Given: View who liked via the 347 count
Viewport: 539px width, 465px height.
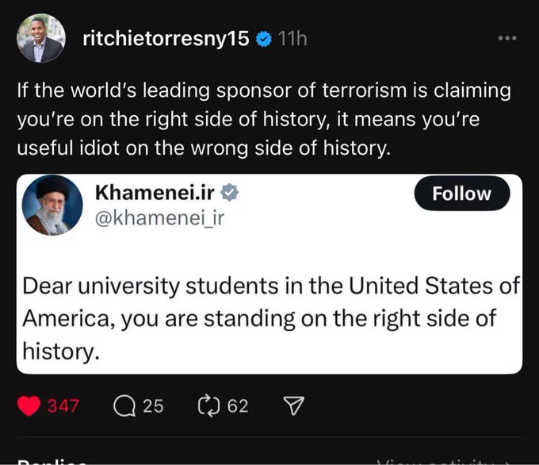Looking at the screenshot, I should 63,406.
